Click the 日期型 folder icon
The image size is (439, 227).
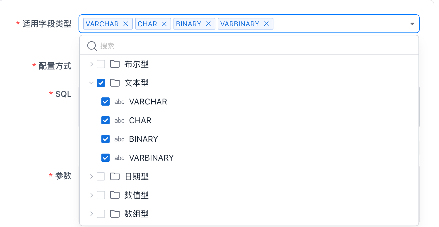(x=115, y=177)
